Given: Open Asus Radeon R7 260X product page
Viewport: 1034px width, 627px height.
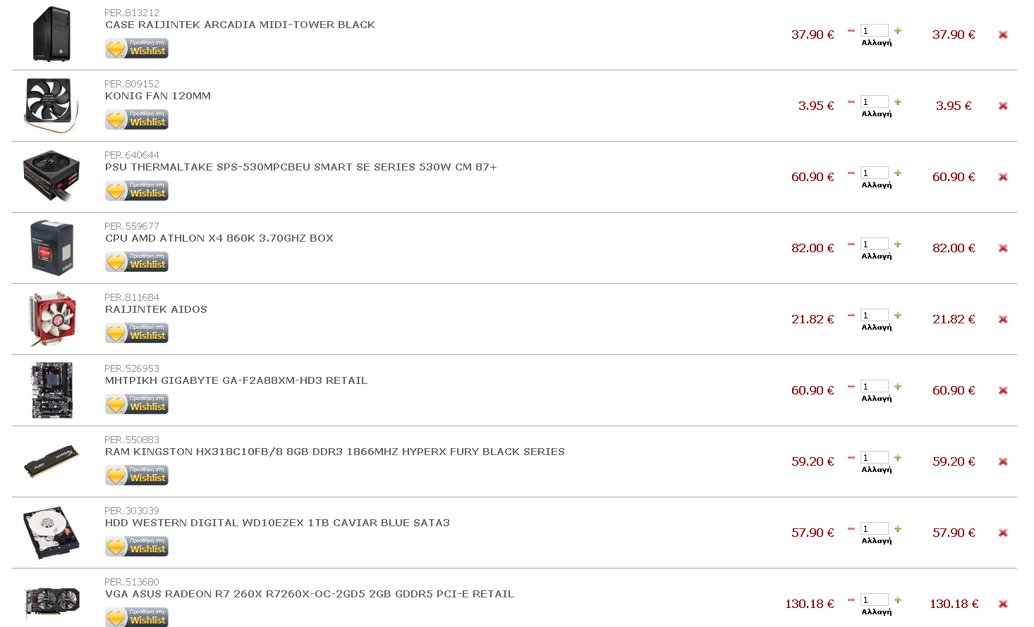Looking at the screenshot, I should 310,594.
